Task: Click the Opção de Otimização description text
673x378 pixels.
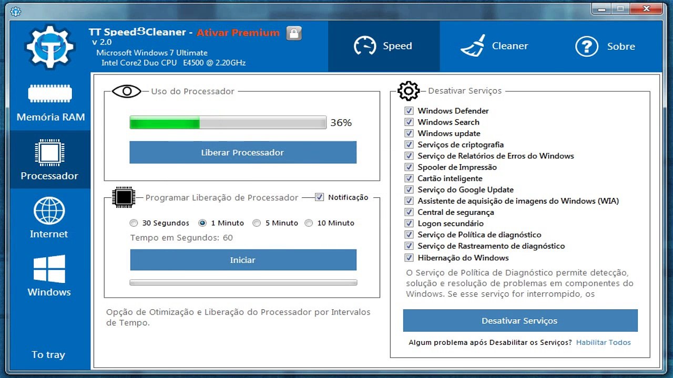Action: (x=238, y=318)
